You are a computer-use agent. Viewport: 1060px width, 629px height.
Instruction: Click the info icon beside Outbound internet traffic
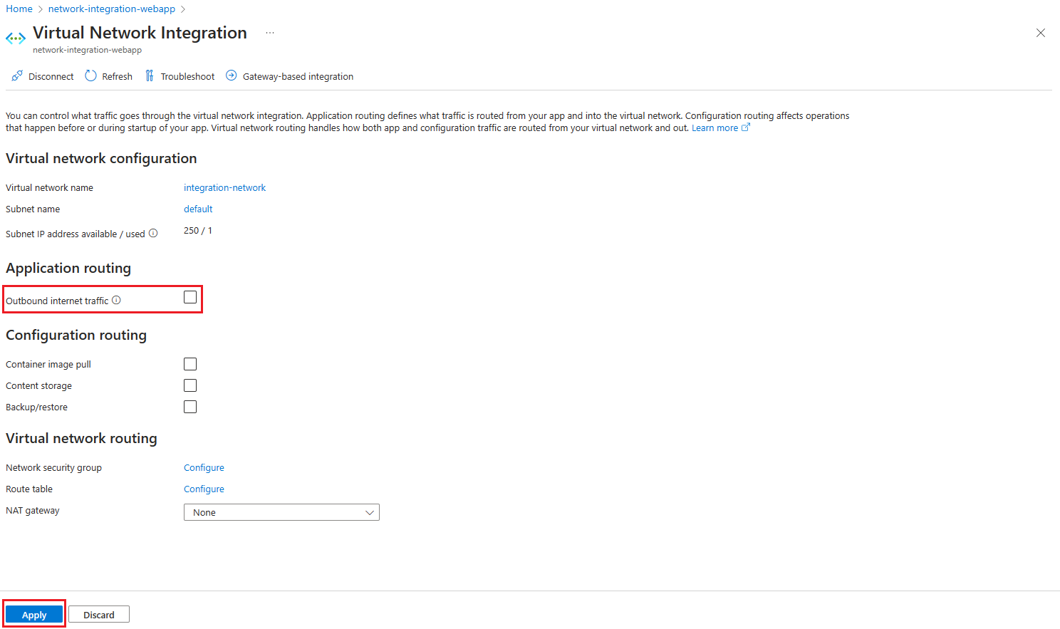(x=116, y=300)
